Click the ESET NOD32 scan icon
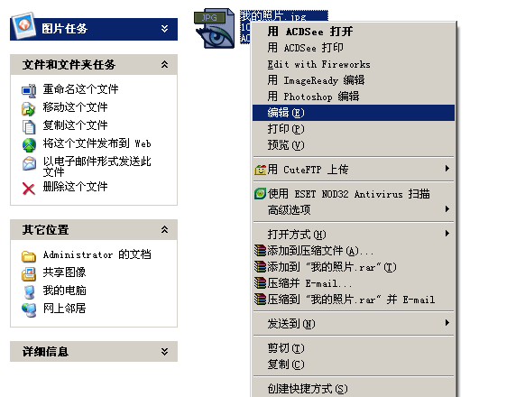 (x=260, y=194)
